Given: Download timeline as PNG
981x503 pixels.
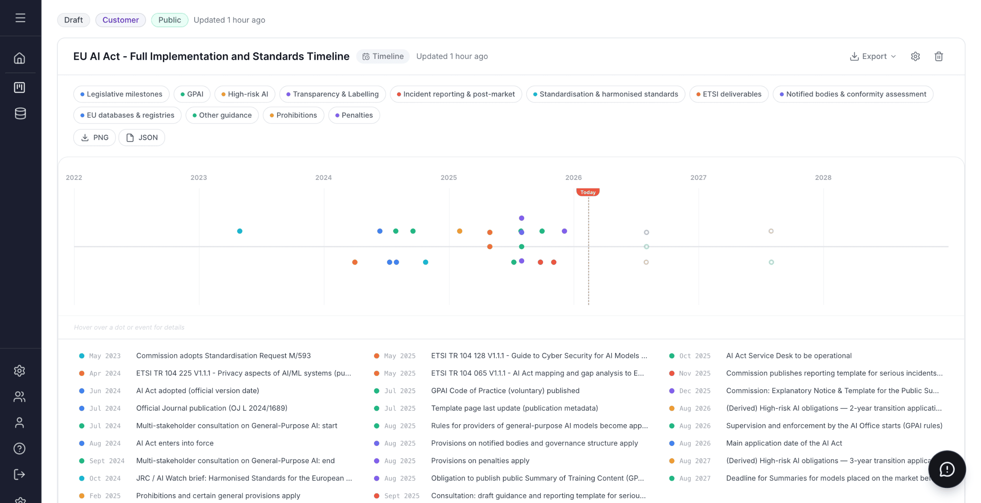Looking at the screenshot, I should pyautogui.click(x=95, y=137).
